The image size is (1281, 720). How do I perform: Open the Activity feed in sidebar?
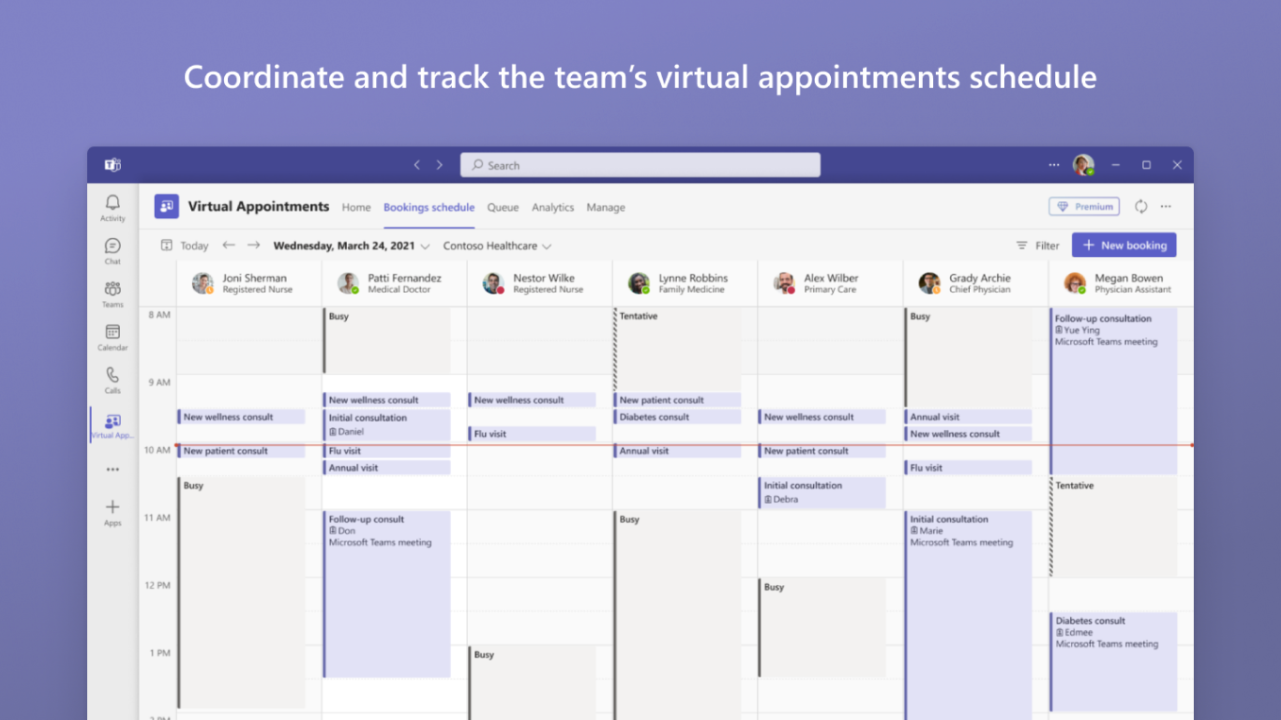[113, 208]
